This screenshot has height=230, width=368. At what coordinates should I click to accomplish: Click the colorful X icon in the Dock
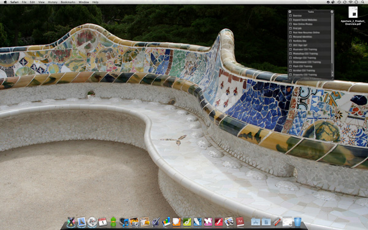[x=71, y=222]
